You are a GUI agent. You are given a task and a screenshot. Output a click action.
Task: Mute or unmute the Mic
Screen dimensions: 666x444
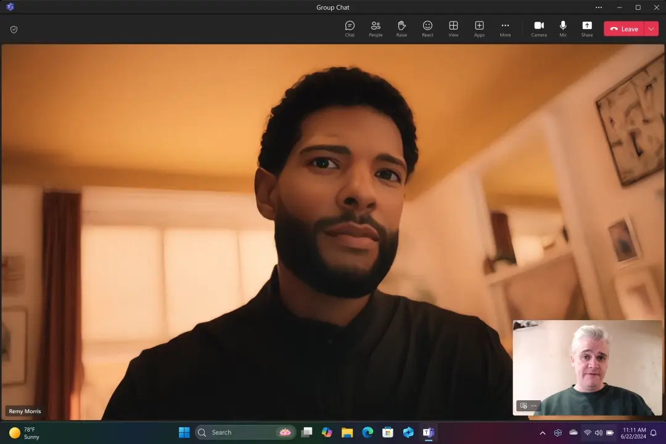pyautogui.click(x=562, y=28)
